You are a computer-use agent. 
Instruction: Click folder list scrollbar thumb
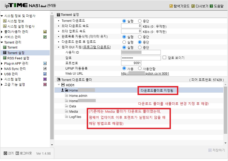click(225, 110)
